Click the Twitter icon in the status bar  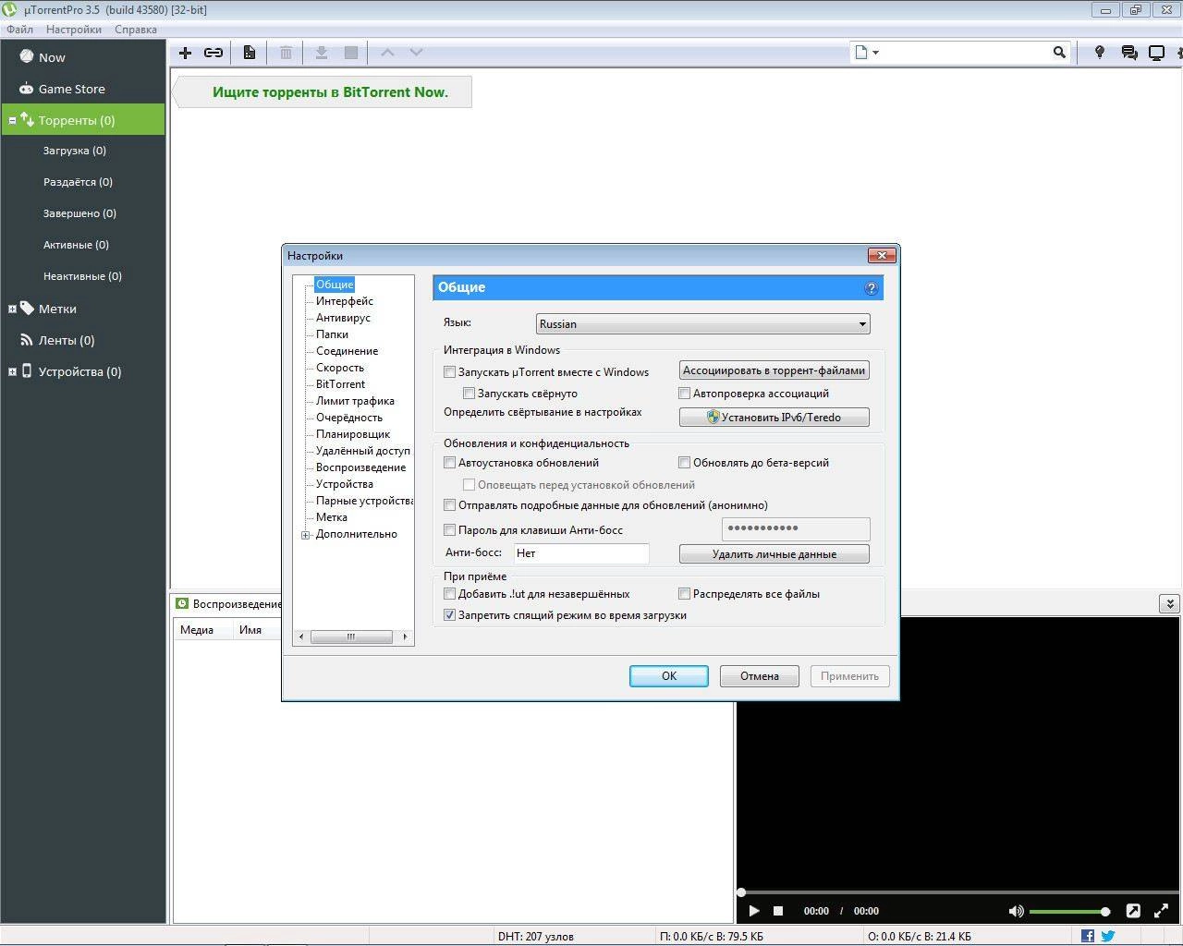point(1108,935)
